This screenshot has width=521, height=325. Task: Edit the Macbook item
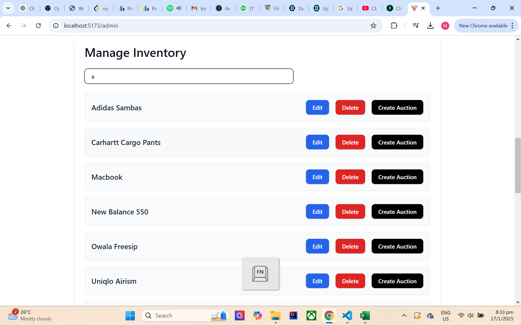(317, 177)
